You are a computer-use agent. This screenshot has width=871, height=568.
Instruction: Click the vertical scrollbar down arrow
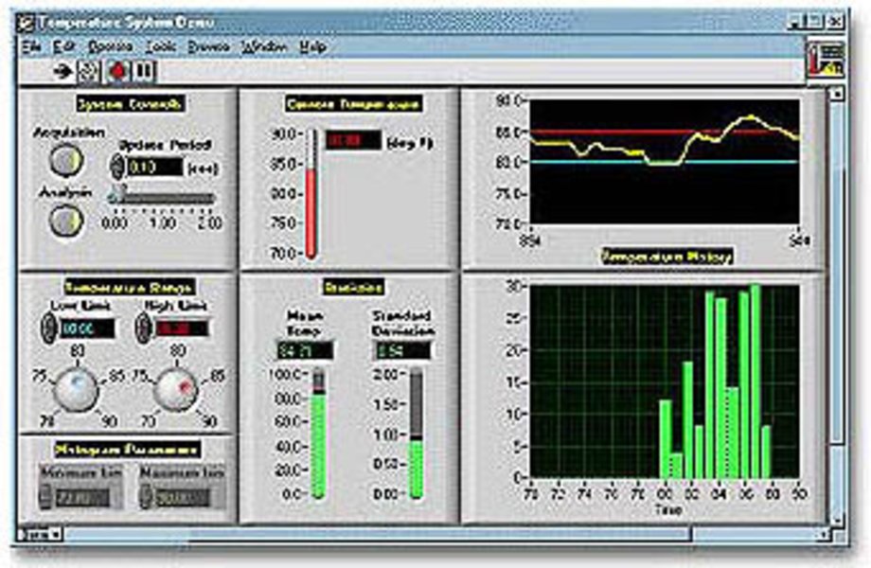click(x=837, y=521)
